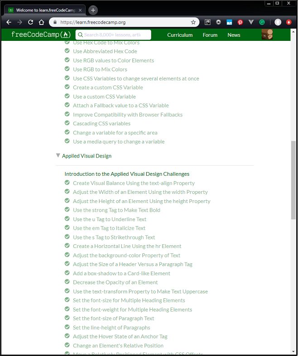Open Adjust the Width of an Element lesson
This screenshot has width=298, height=356.
pyautogui.click(x=140, y=192)
